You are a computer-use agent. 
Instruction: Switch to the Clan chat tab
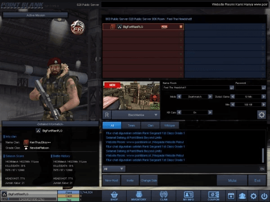coord(150,125)
